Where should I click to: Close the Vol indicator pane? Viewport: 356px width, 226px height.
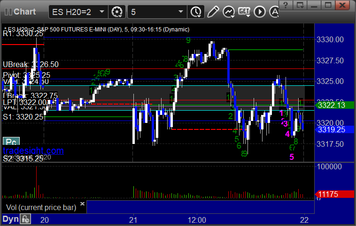[x=82, y=203]
